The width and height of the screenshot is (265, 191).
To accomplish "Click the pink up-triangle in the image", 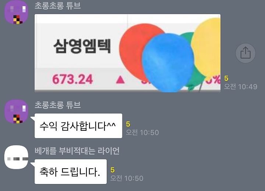I will click(120, 80).
